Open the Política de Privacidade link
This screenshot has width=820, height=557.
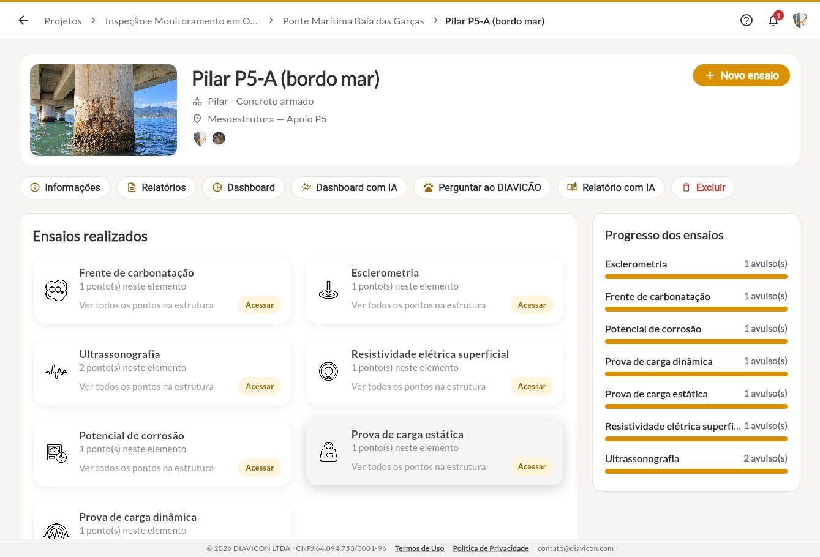click(x=491, y=548)
